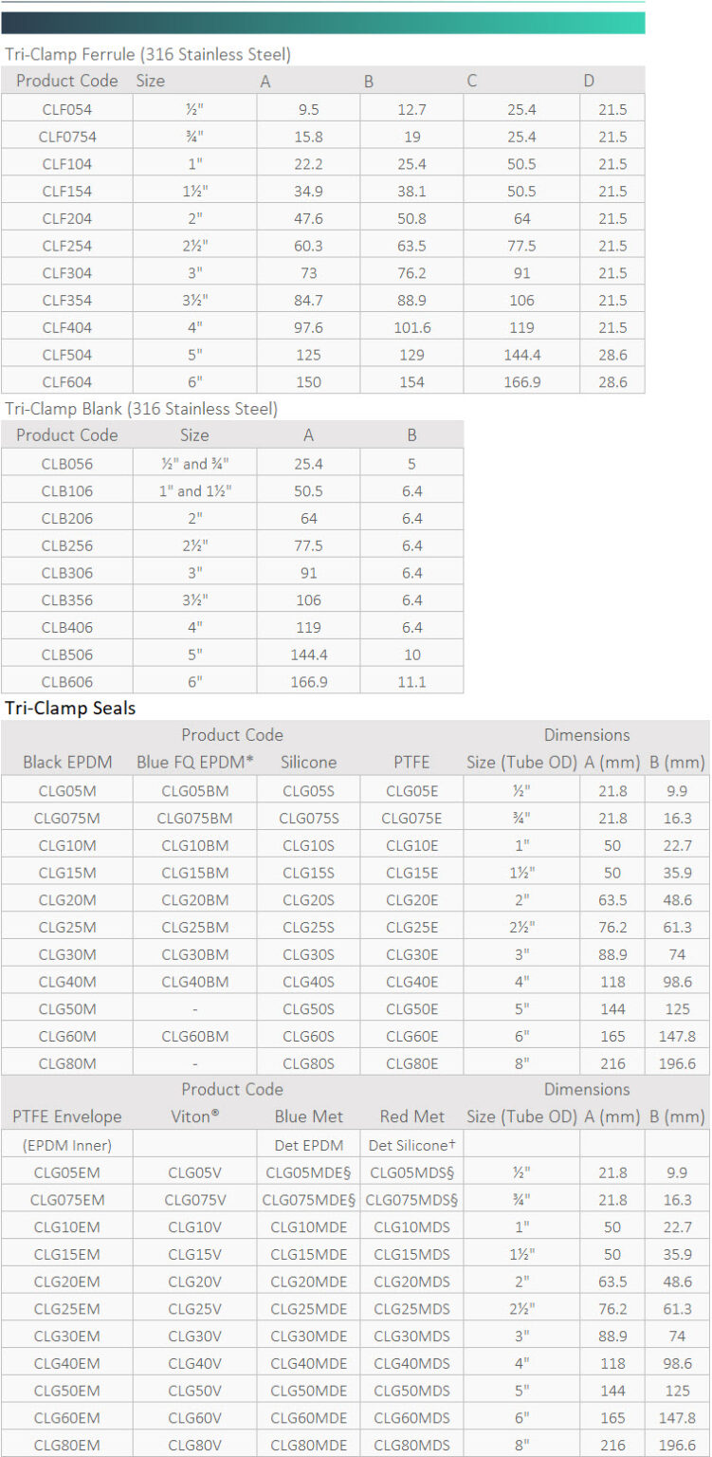The image size is (712, 1457).
Task: Click silicone seal code CLG80S
Action: 309,1064
